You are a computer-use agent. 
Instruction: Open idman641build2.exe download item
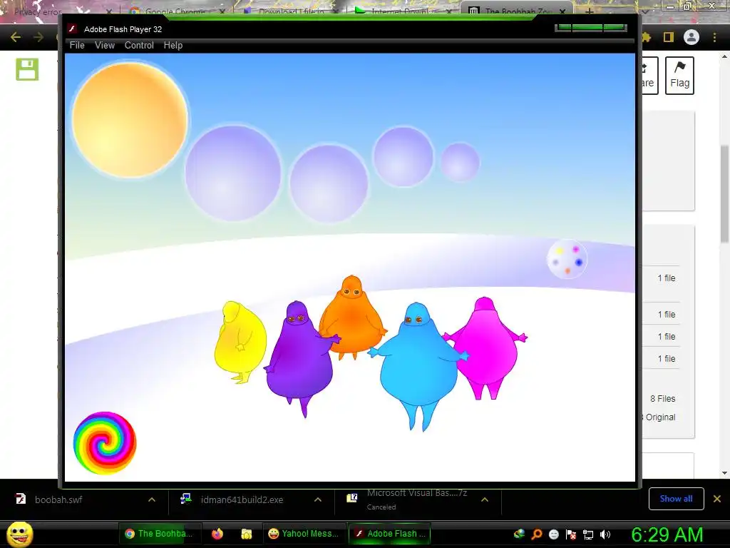(242, 499)
